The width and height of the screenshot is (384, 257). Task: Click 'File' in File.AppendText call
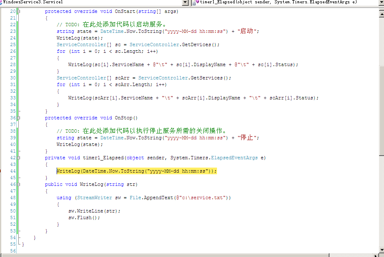(x=135, y=198)
